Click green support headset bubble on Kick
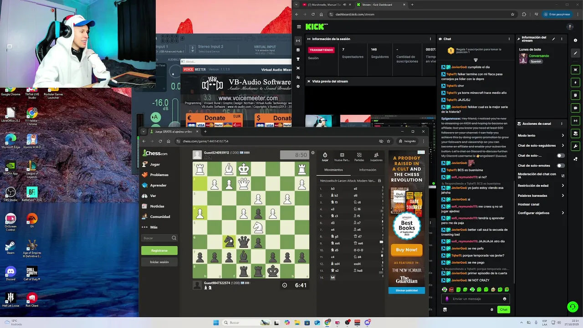 point(573,307)
